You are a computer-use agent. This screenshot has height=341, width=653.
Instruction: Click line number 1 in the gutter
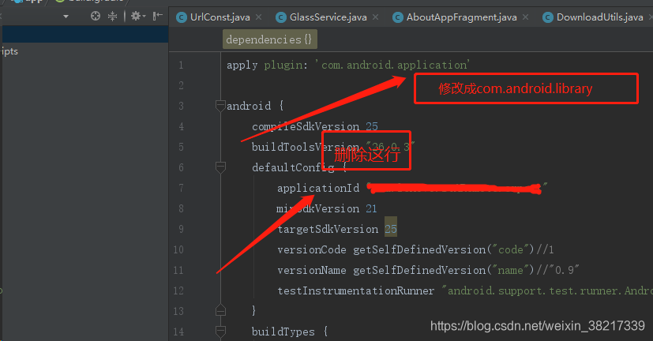point(181,65)
